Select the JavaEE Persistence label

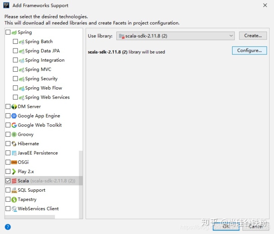click(38, 153)
